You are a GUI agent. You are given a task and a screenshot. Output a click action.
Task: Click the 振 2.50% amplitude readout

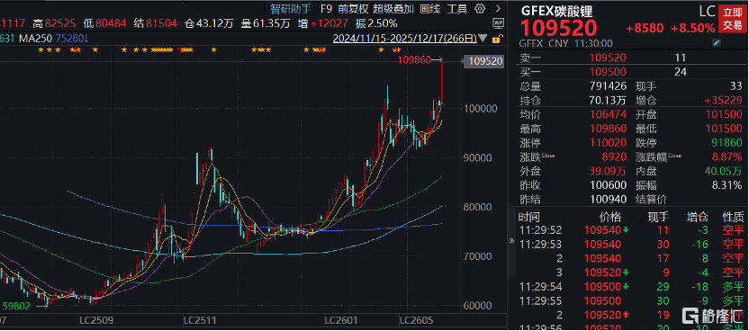point(376,23)
